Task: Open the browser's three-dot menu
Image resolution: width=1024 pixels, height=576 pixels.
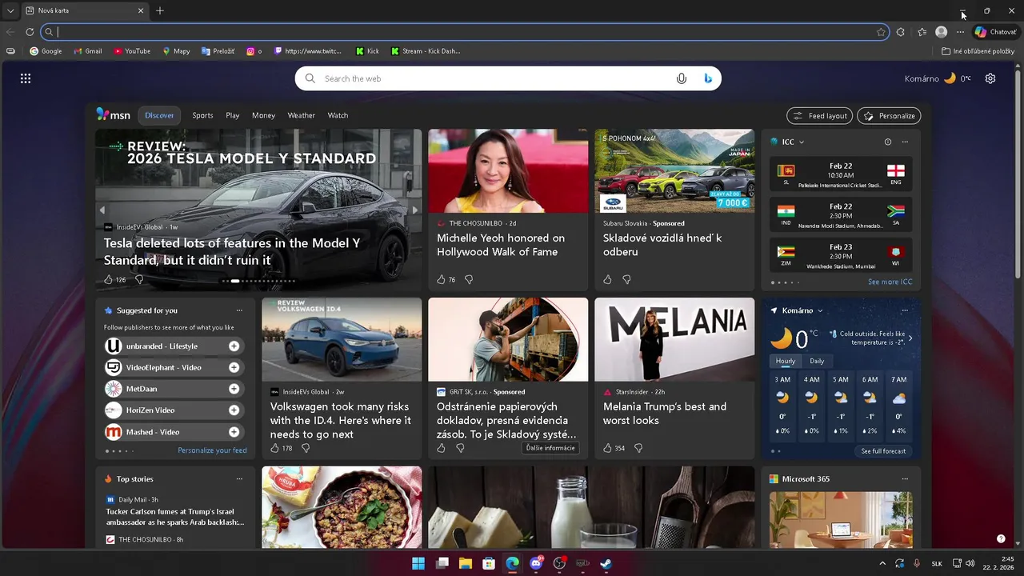Action: click(x=960, y=32)
